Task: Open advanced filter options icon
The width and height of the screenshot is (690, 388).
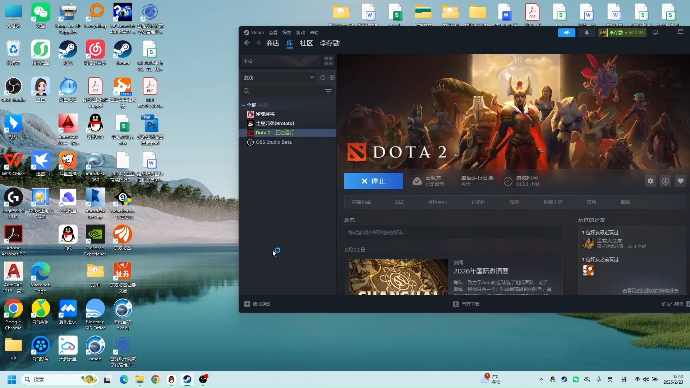Action: 328,91
